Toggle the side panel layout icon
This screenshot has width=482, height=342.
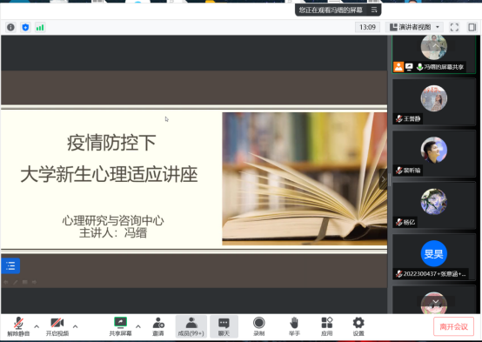point(472,27)
